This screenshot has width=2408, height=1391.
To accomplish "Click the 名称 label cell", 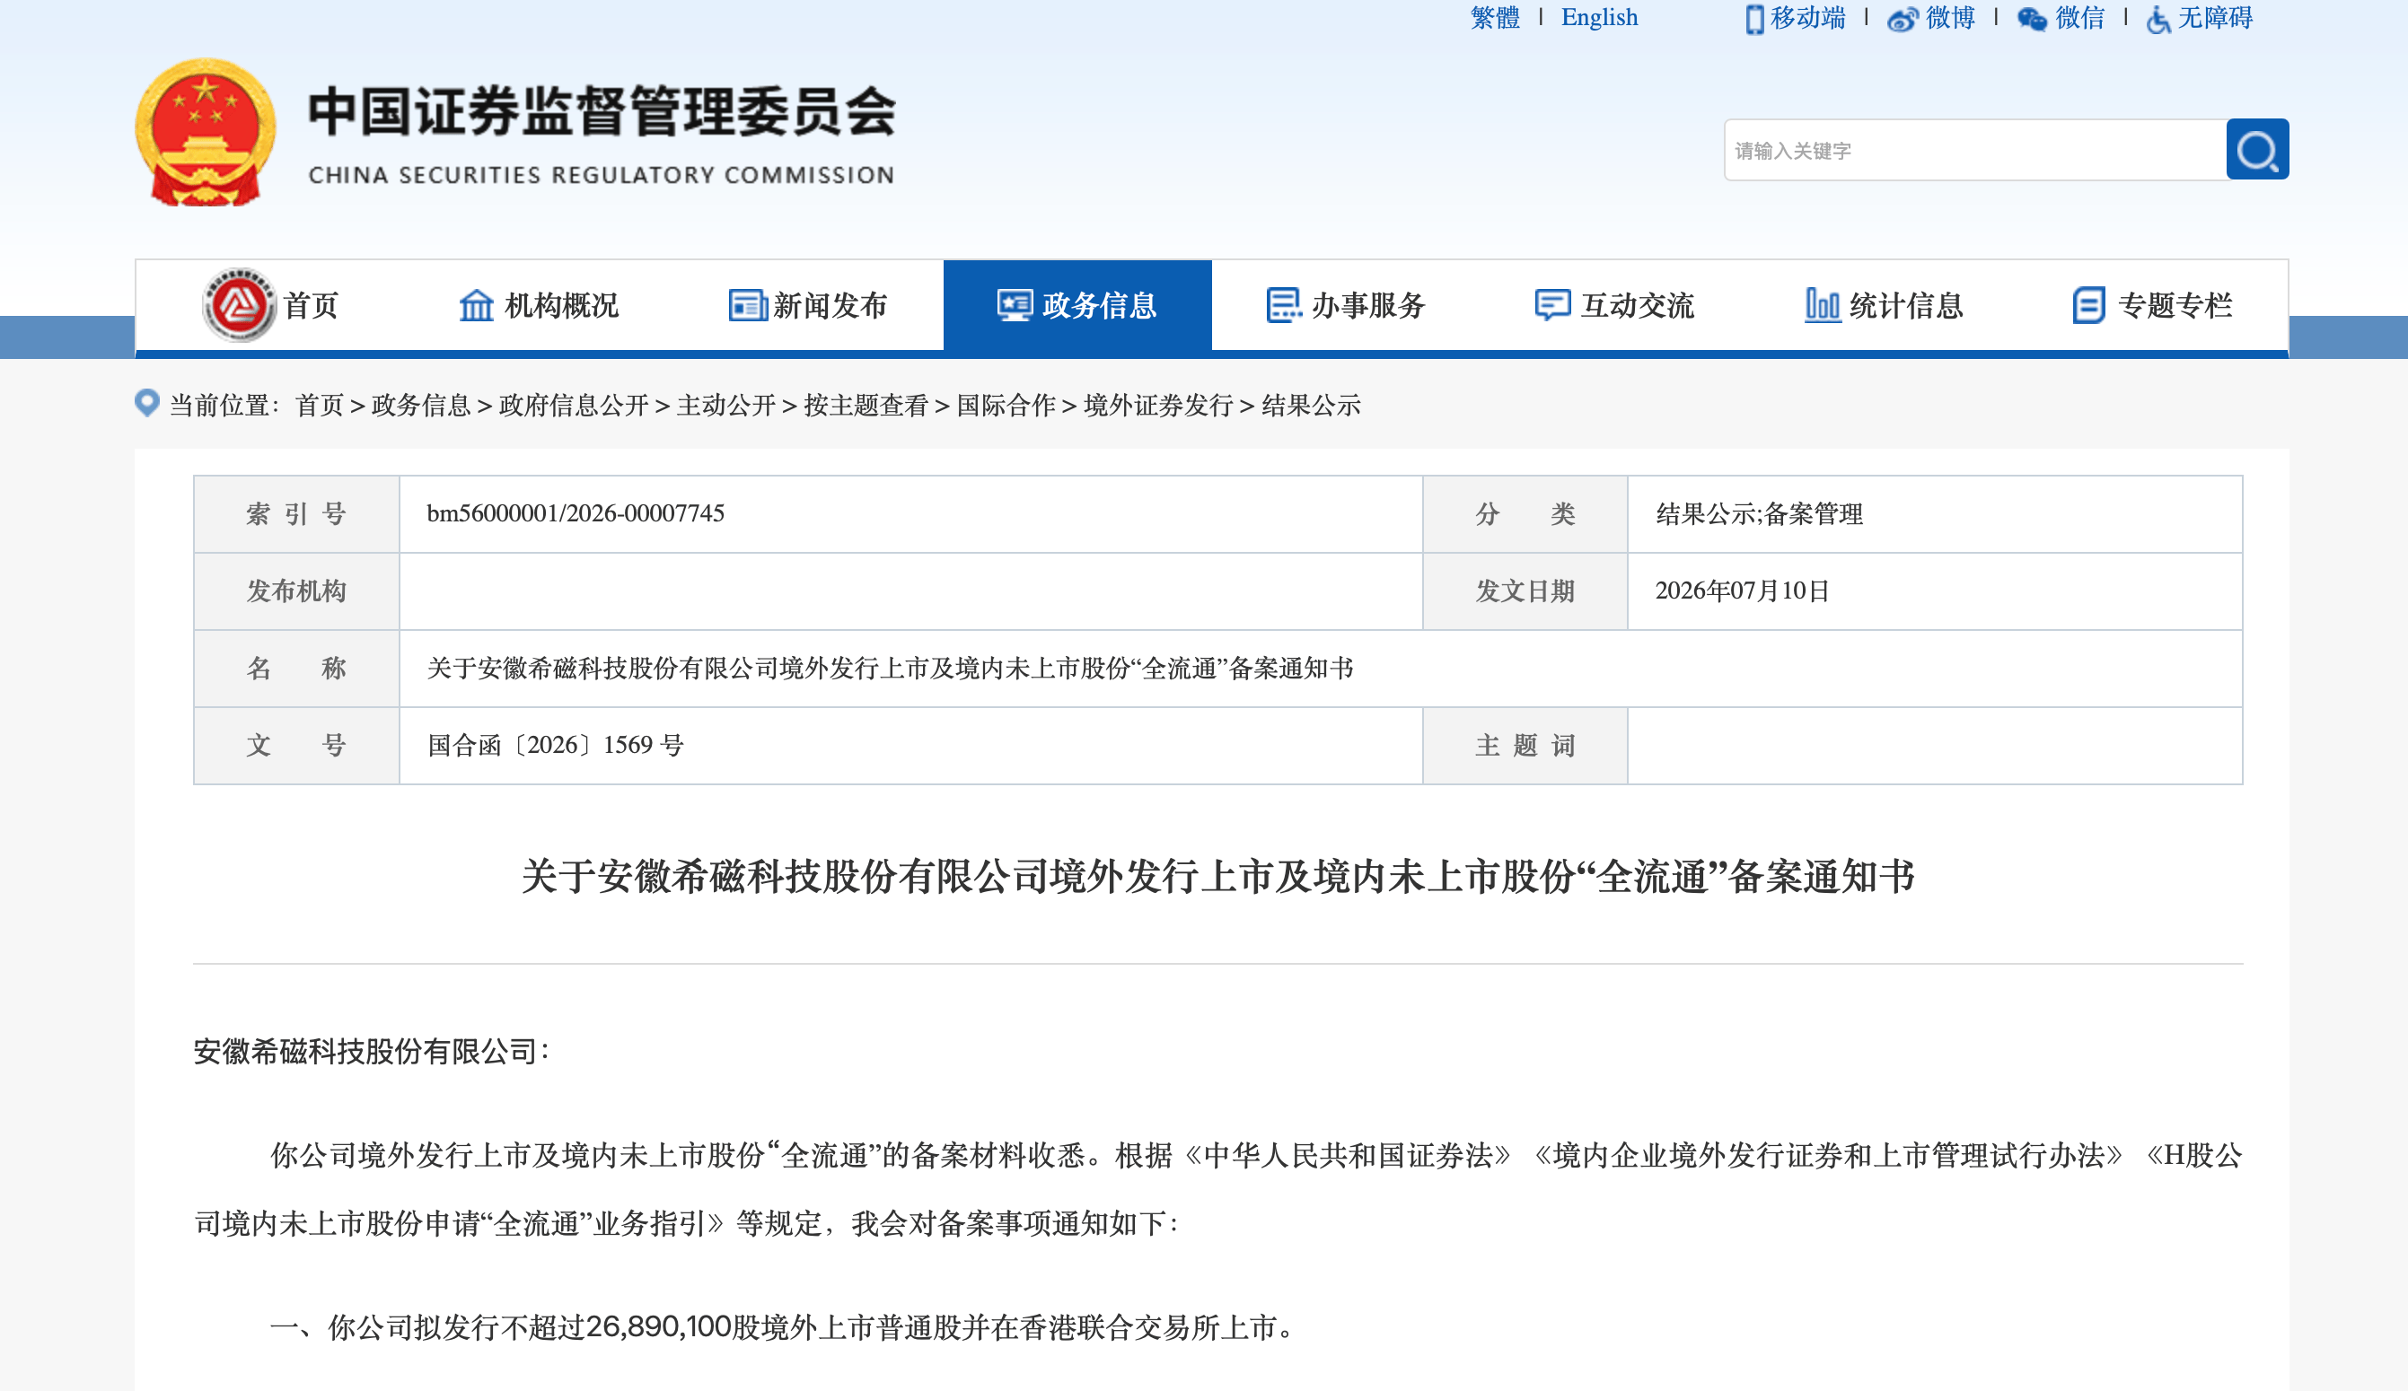I will 296,669.
